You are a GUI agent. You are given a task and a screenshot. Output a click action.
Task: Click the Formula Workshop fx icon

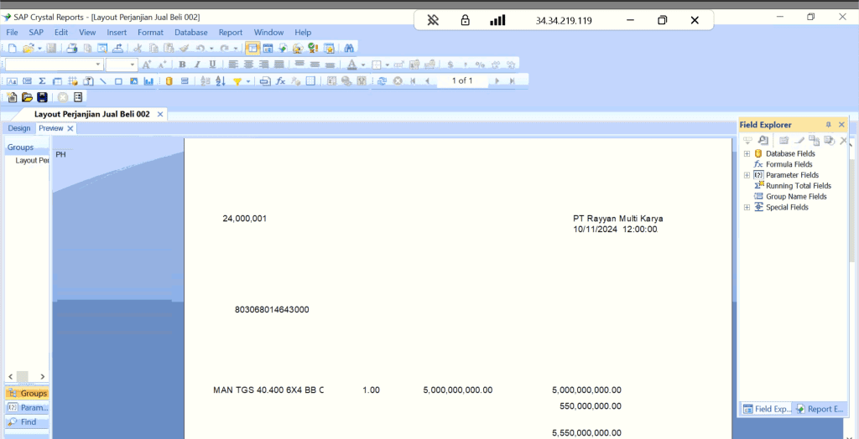coord(280,81)
